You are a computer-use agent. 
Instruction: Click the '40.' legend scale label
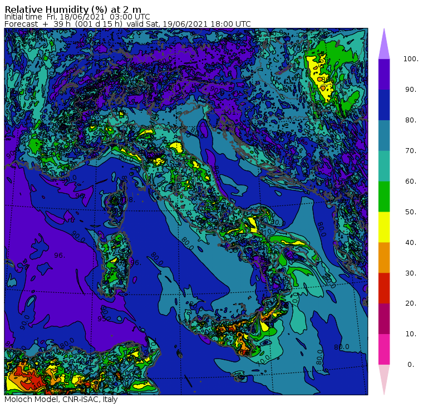click(x=411, y=242)
